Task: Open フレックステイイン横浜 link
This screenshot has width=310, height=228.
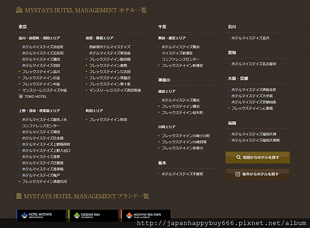Action: point(180,107)
